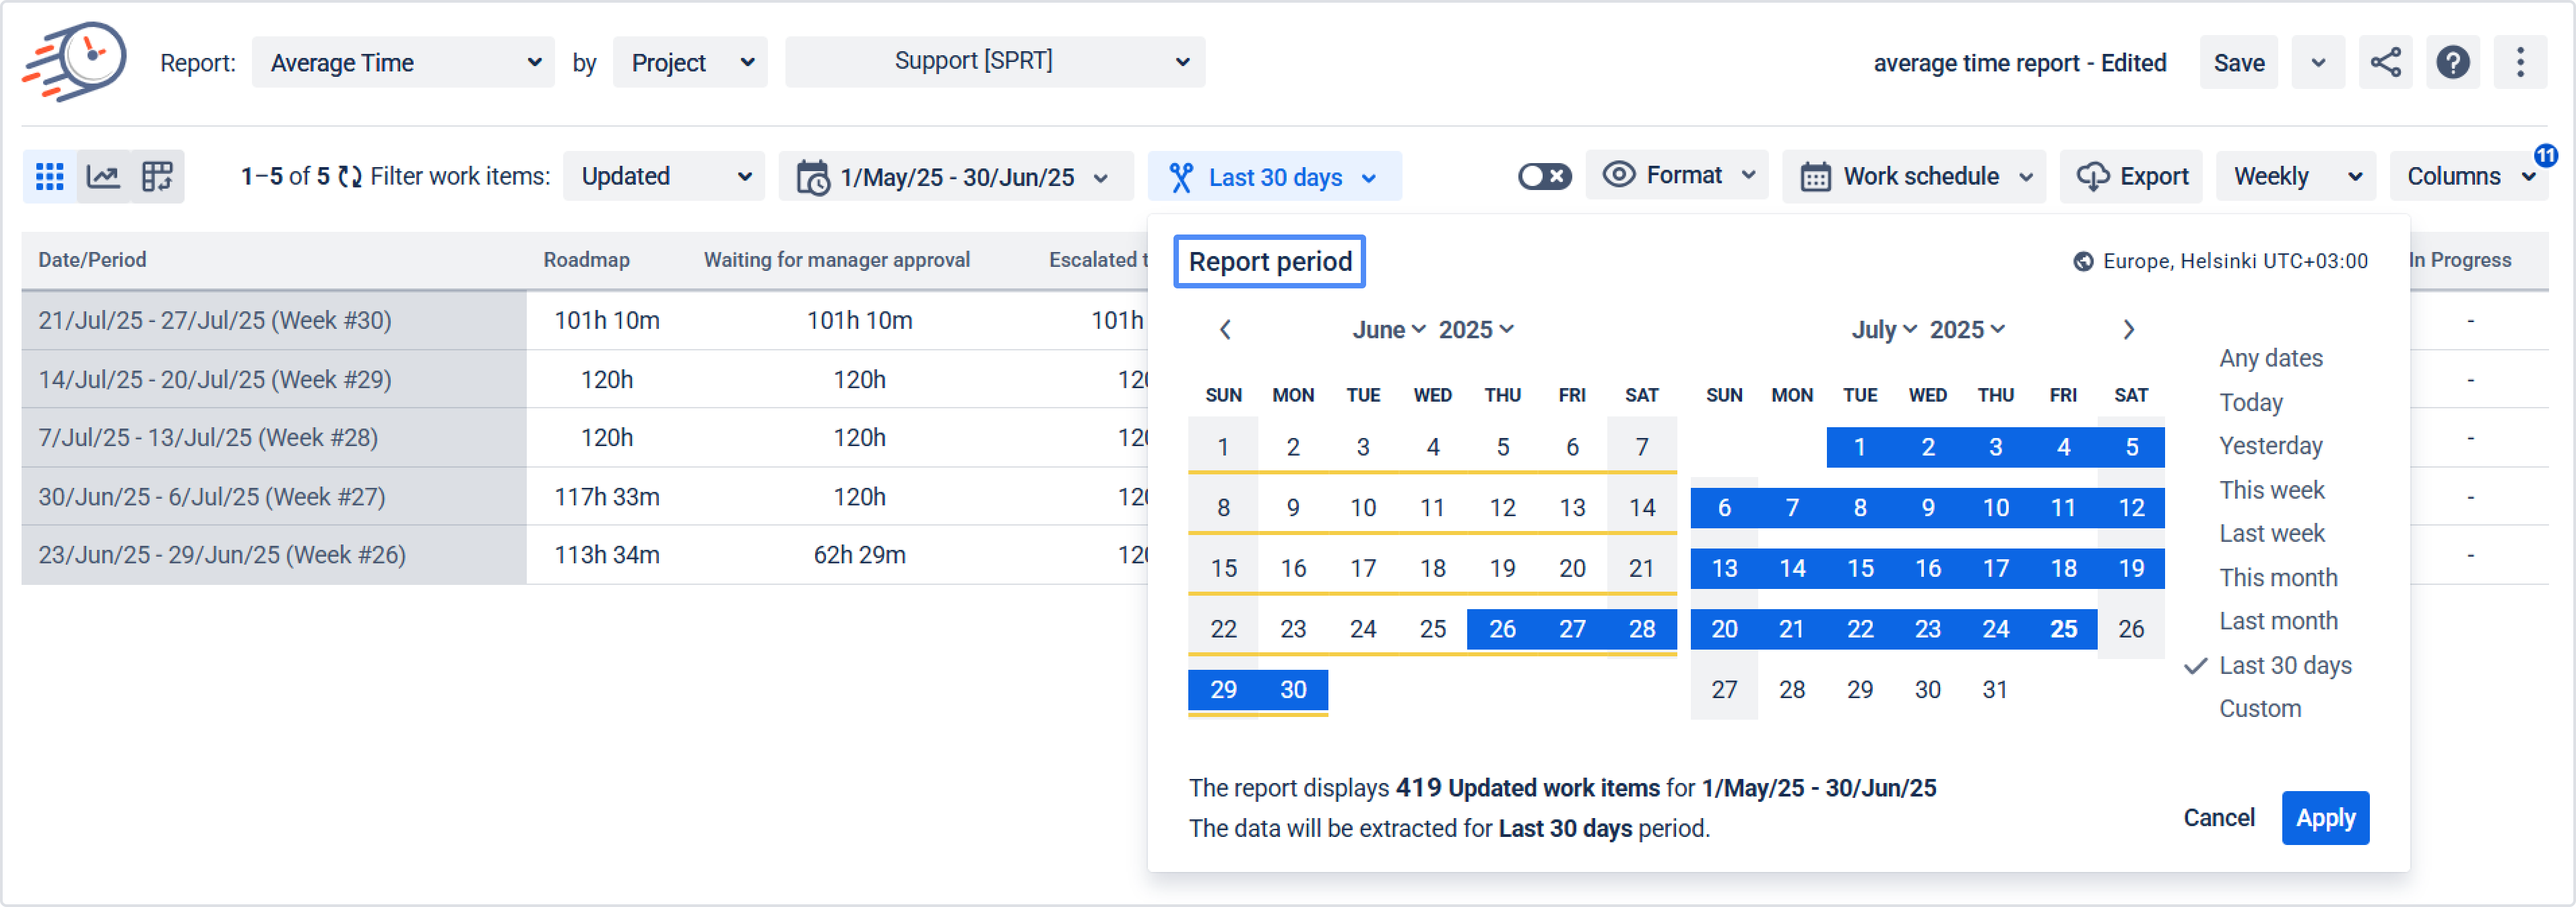Expand the Average Time report dropdown
2576x907 pixels.
(x=403, y=63)
